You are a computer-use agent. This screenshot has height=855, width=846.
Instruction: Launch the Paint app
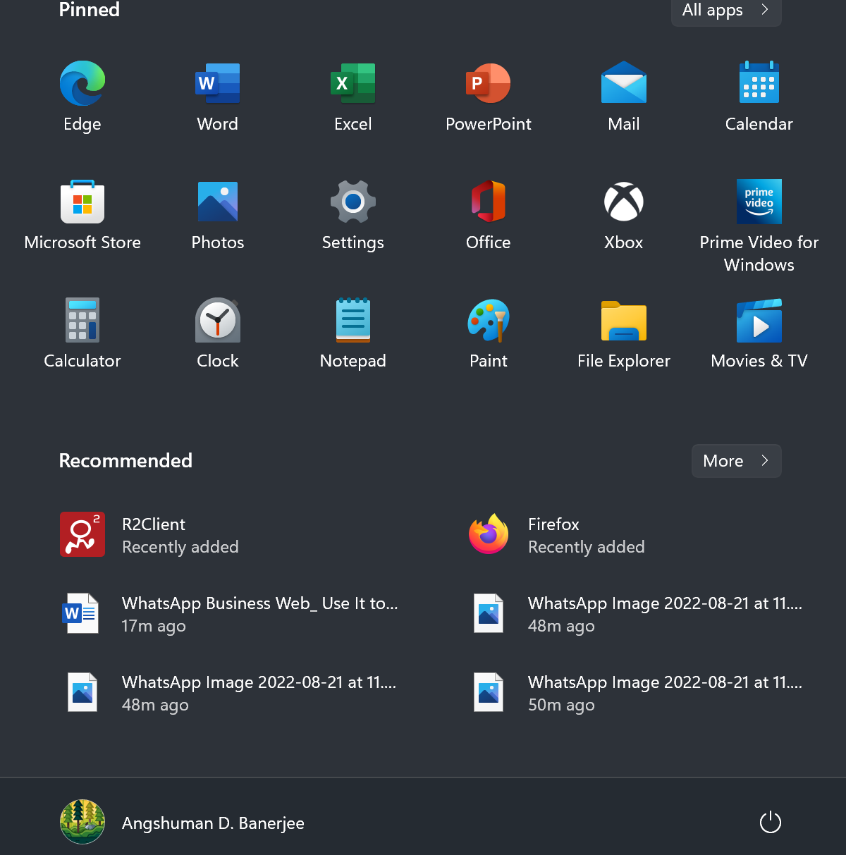coord(489,320)
